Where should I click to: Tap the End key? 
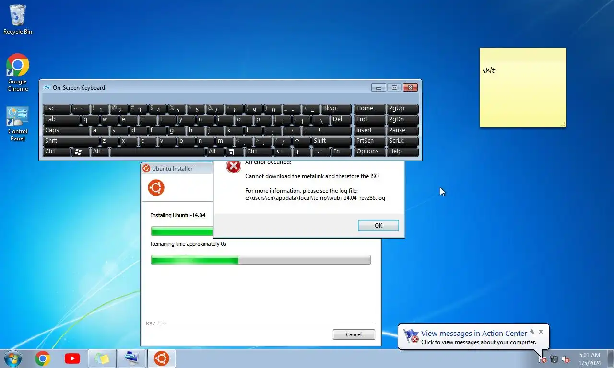click(x=370, y=120)
